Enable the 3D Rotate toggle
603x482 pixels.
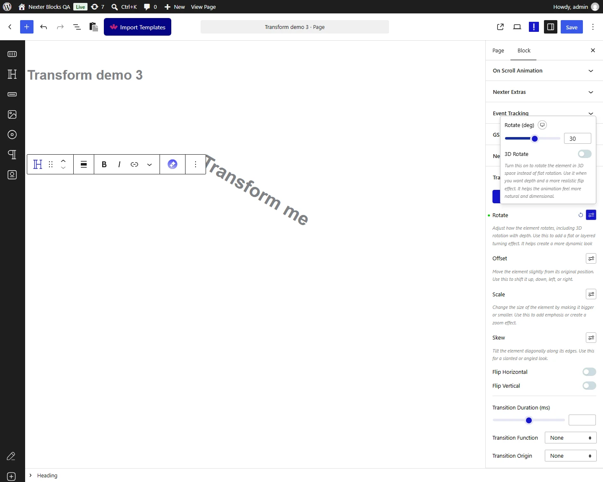(x=585, y=154)
